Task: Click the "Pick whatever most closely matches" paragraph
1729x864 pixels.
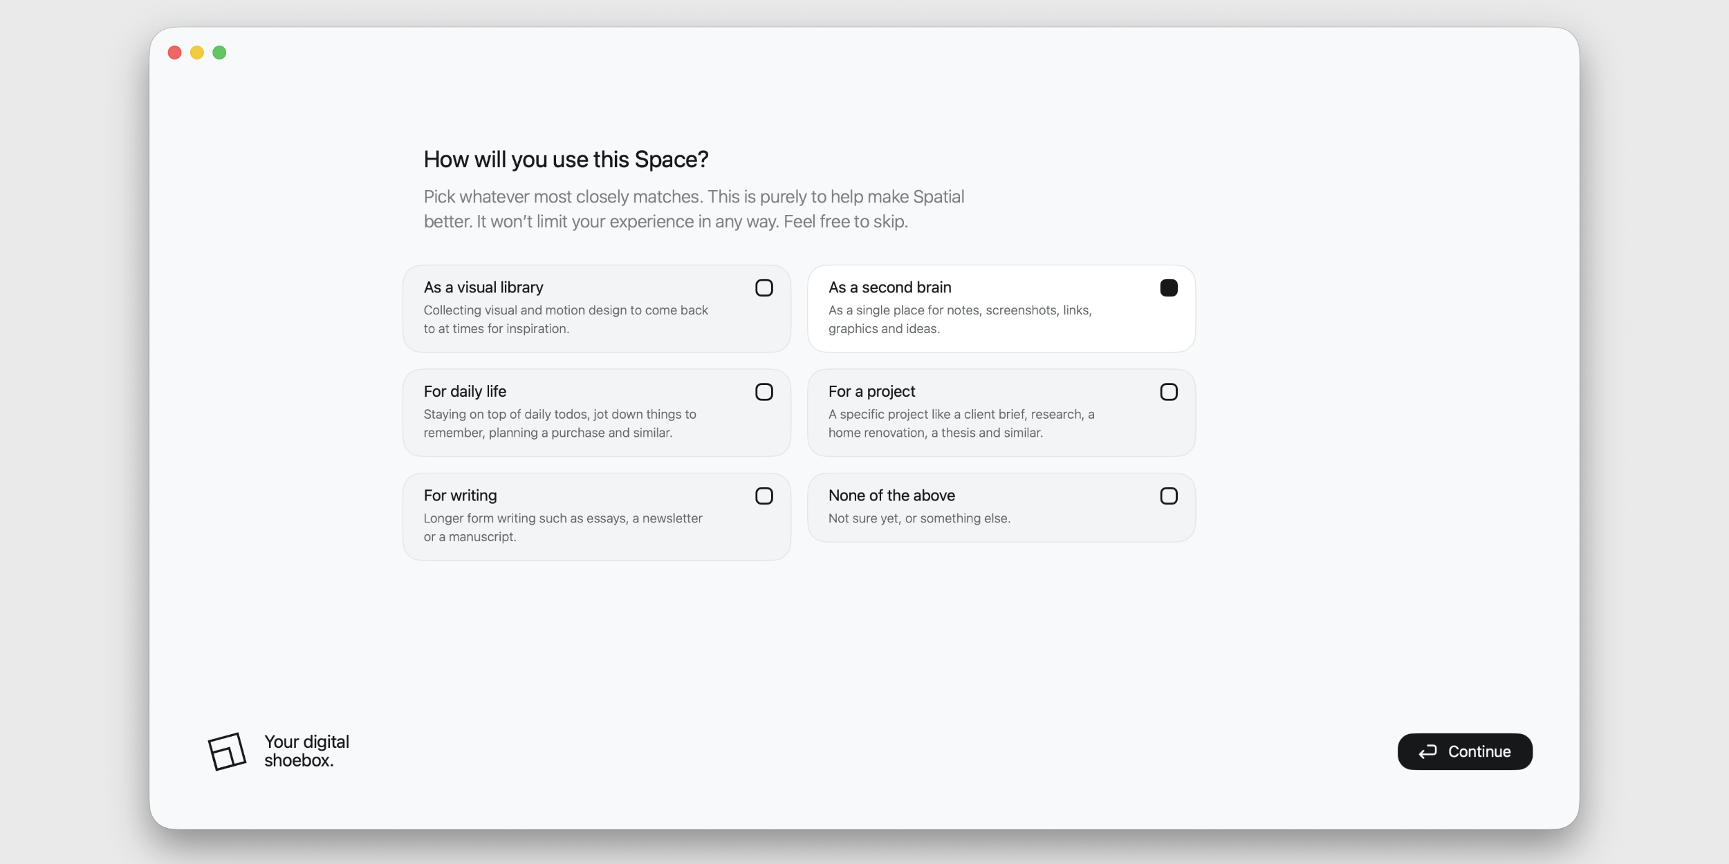Action: pos(693,209)
